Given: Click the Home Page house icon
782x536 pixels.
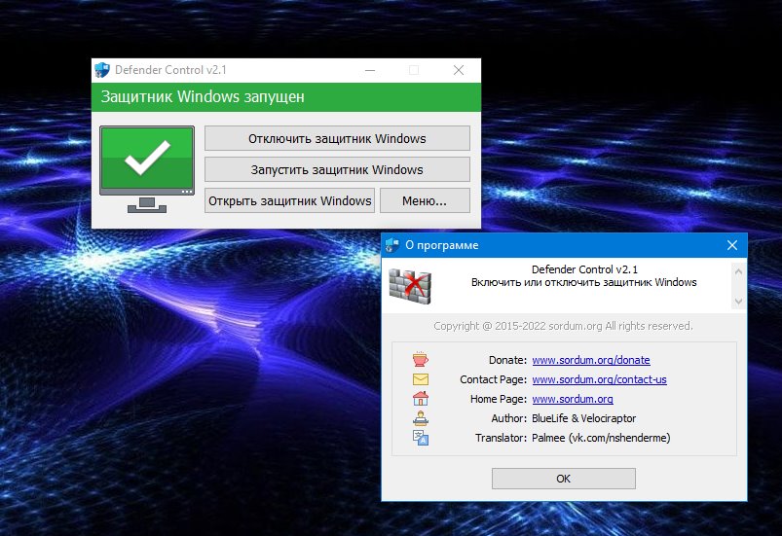Looking at the screenshot, I should click(x=420, y=399).
